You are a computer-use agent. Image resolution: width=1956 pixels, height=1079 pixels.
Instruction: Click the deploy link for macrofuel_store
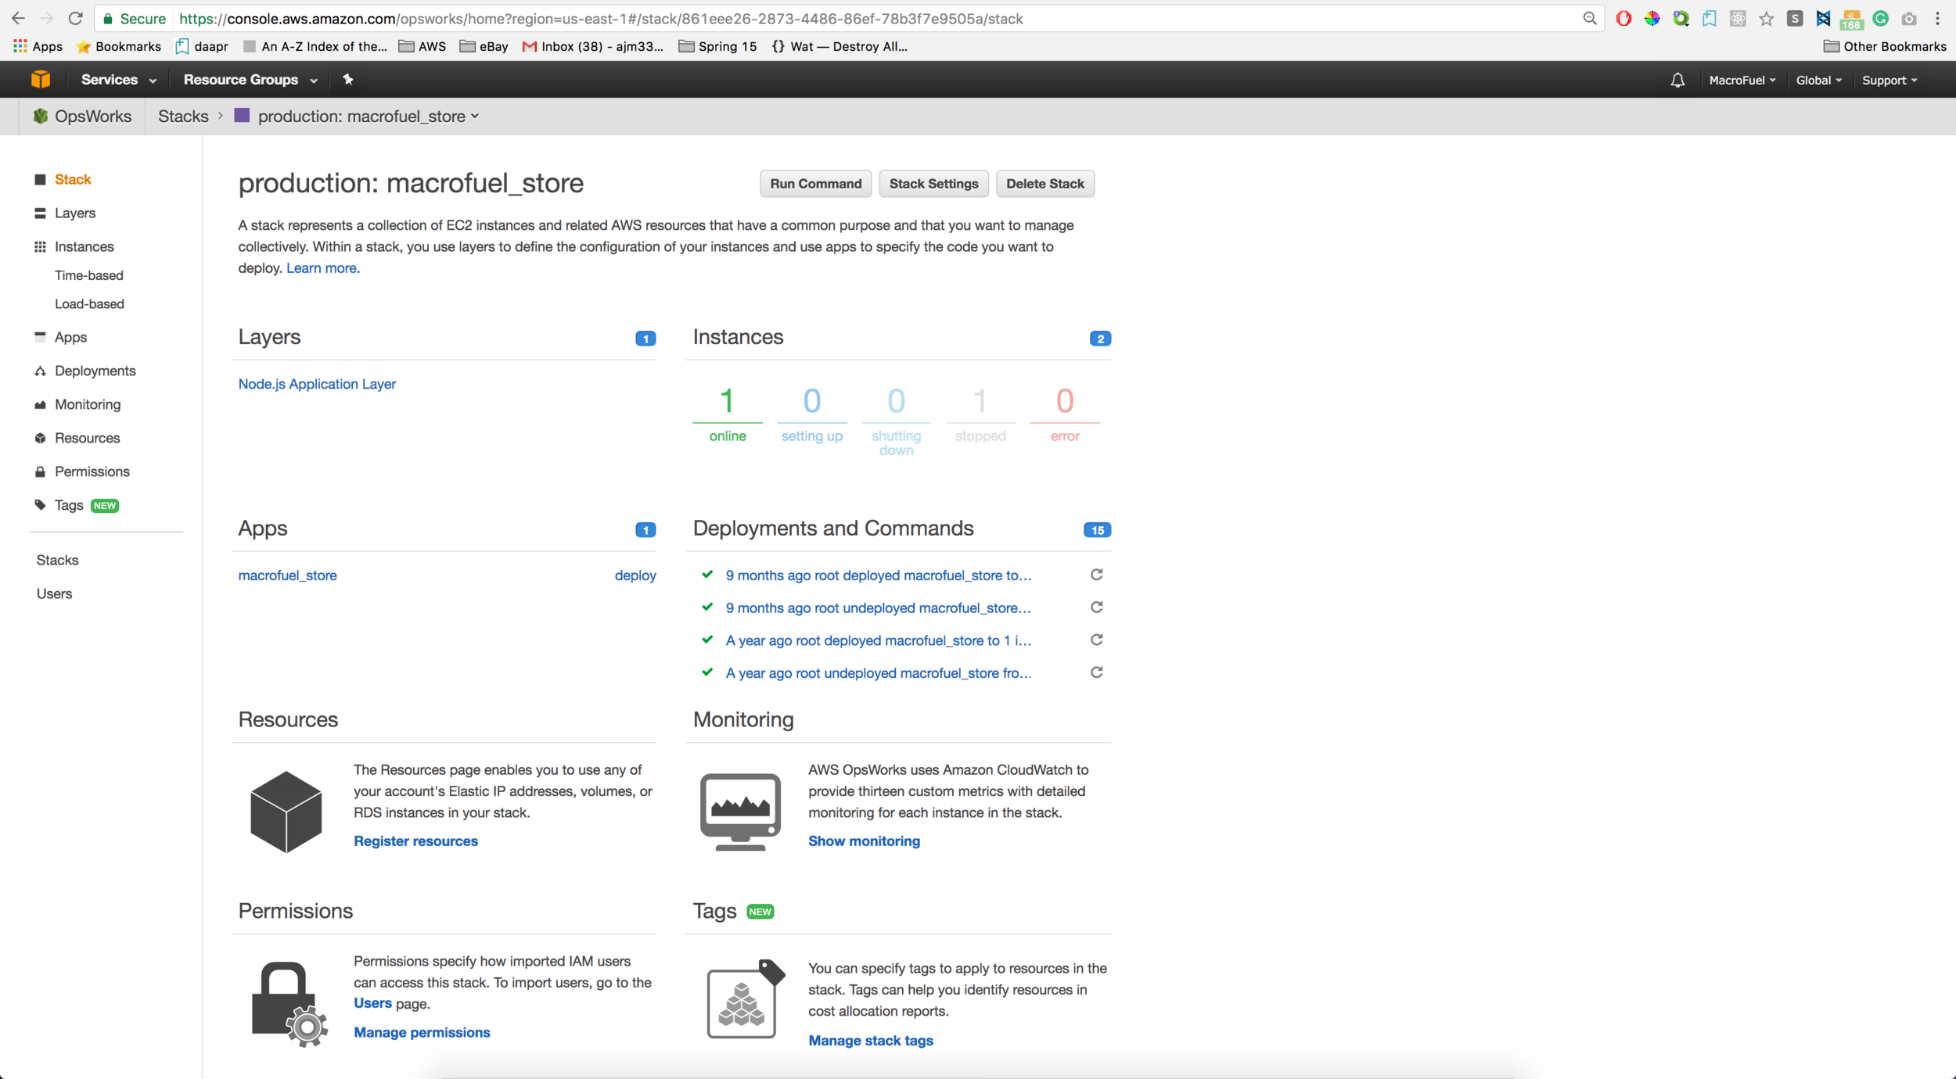[x=635, y=575]
